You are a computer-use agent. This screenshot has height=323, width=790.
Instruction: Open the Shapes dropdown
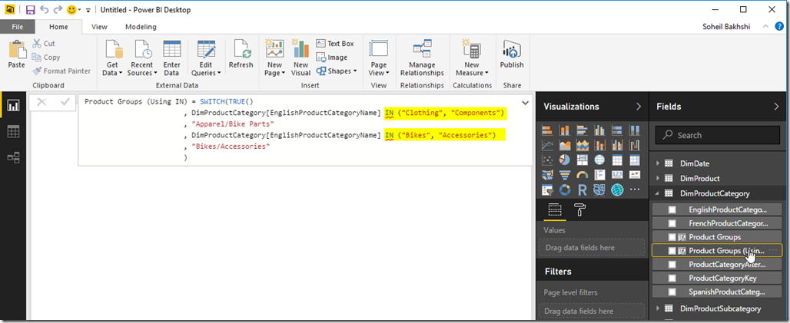337,71
